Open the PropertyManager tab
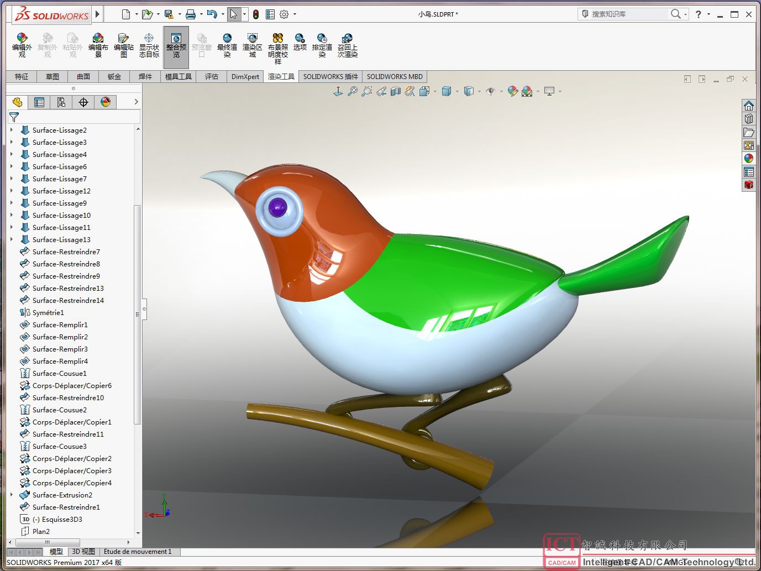Image resolution: width=761 pixels, height=571 pixels. click(39, 102)
